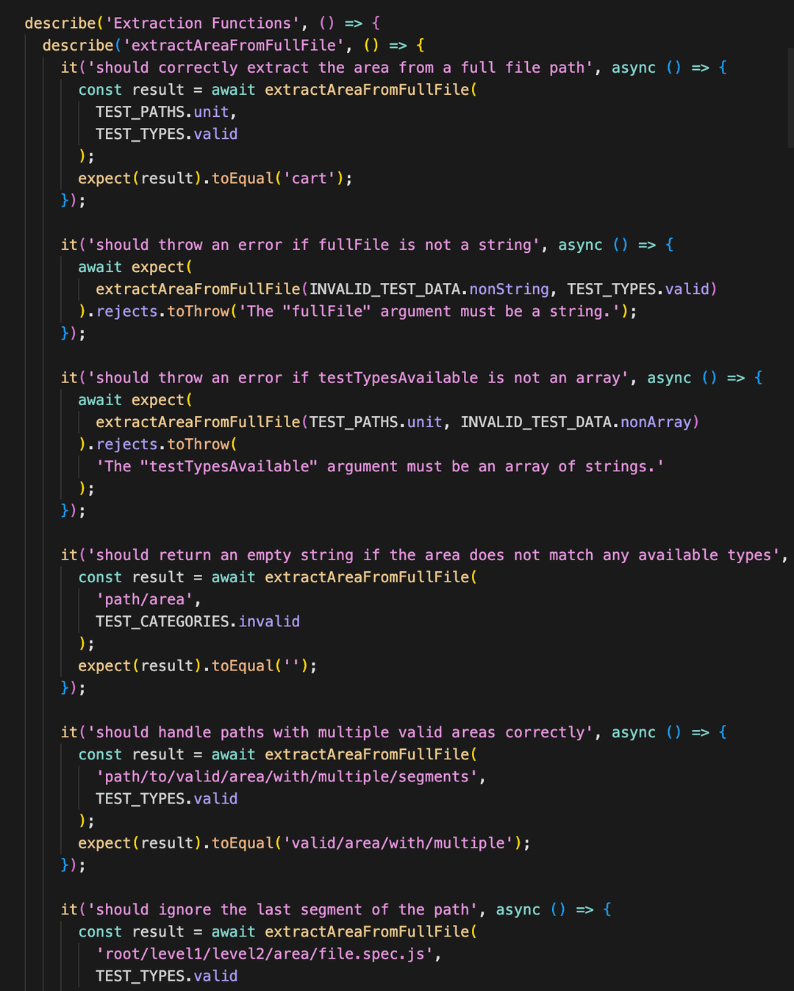794x991 pixels.
Task: Click the 'extractAreaFromFullFile' describe title string
Action: coord(234,46)
